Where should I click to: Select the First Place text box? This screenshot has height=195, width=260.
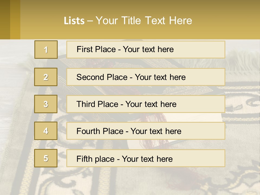coord(146,50)
